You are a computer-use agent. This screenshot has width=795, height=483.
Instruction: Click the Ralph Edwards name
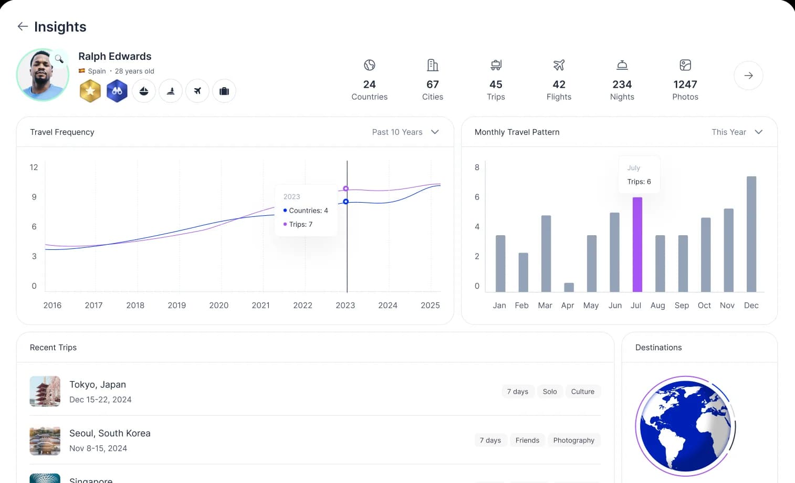(115, 56)
